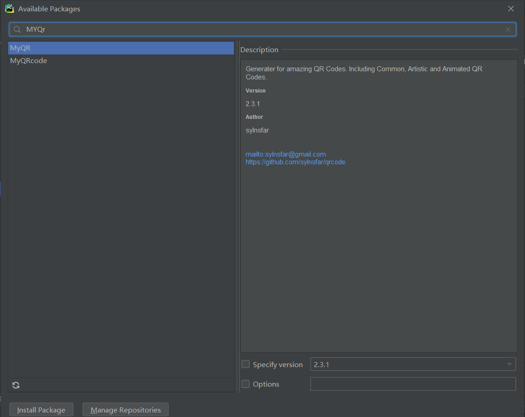Click the version number 2.3.1 in description
Image resolution: width=525 pixels, height=417 pixels.
(x=253, y=104)
